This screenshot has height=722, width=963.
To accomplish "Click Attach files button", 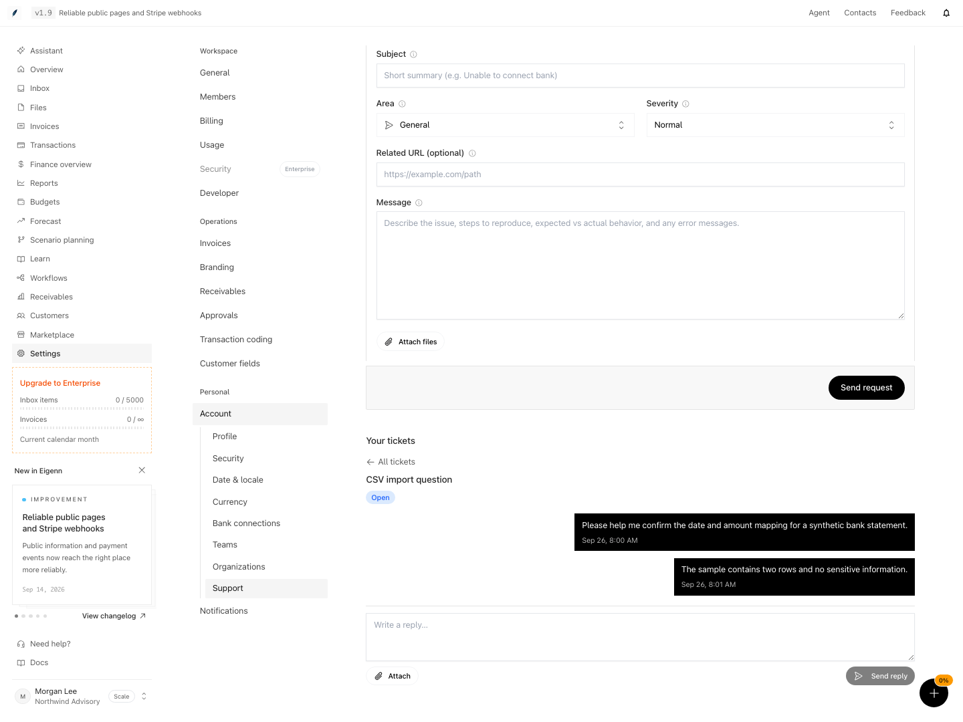I will coord(411,342).
